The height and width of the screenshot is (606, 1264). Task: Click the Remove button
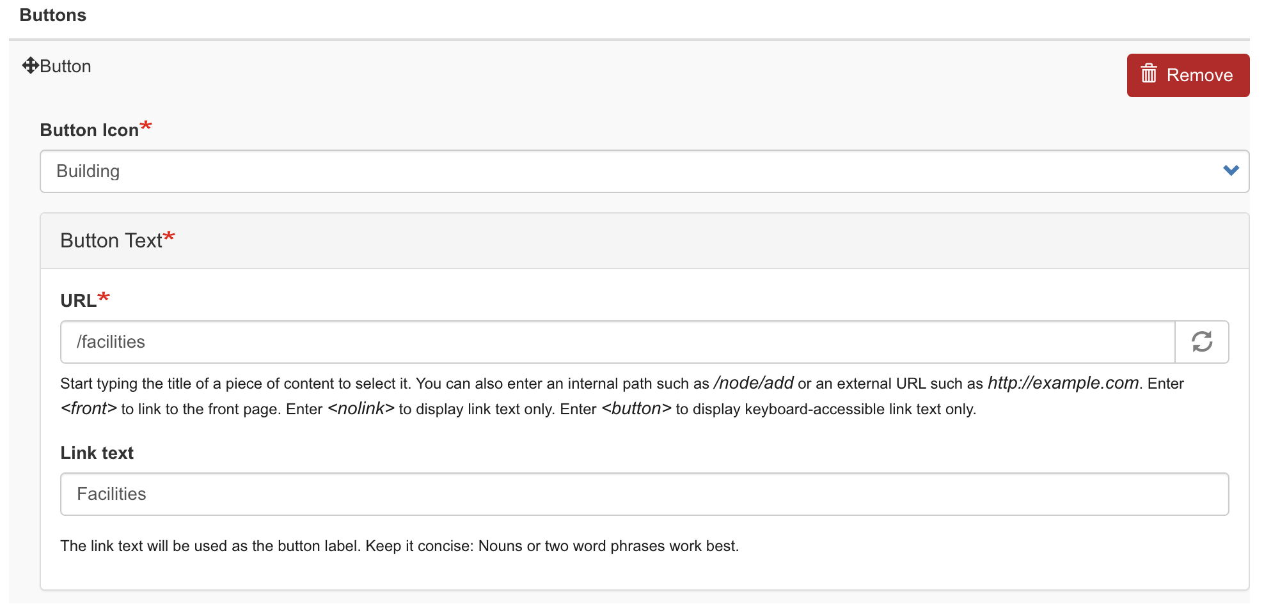1188,74
